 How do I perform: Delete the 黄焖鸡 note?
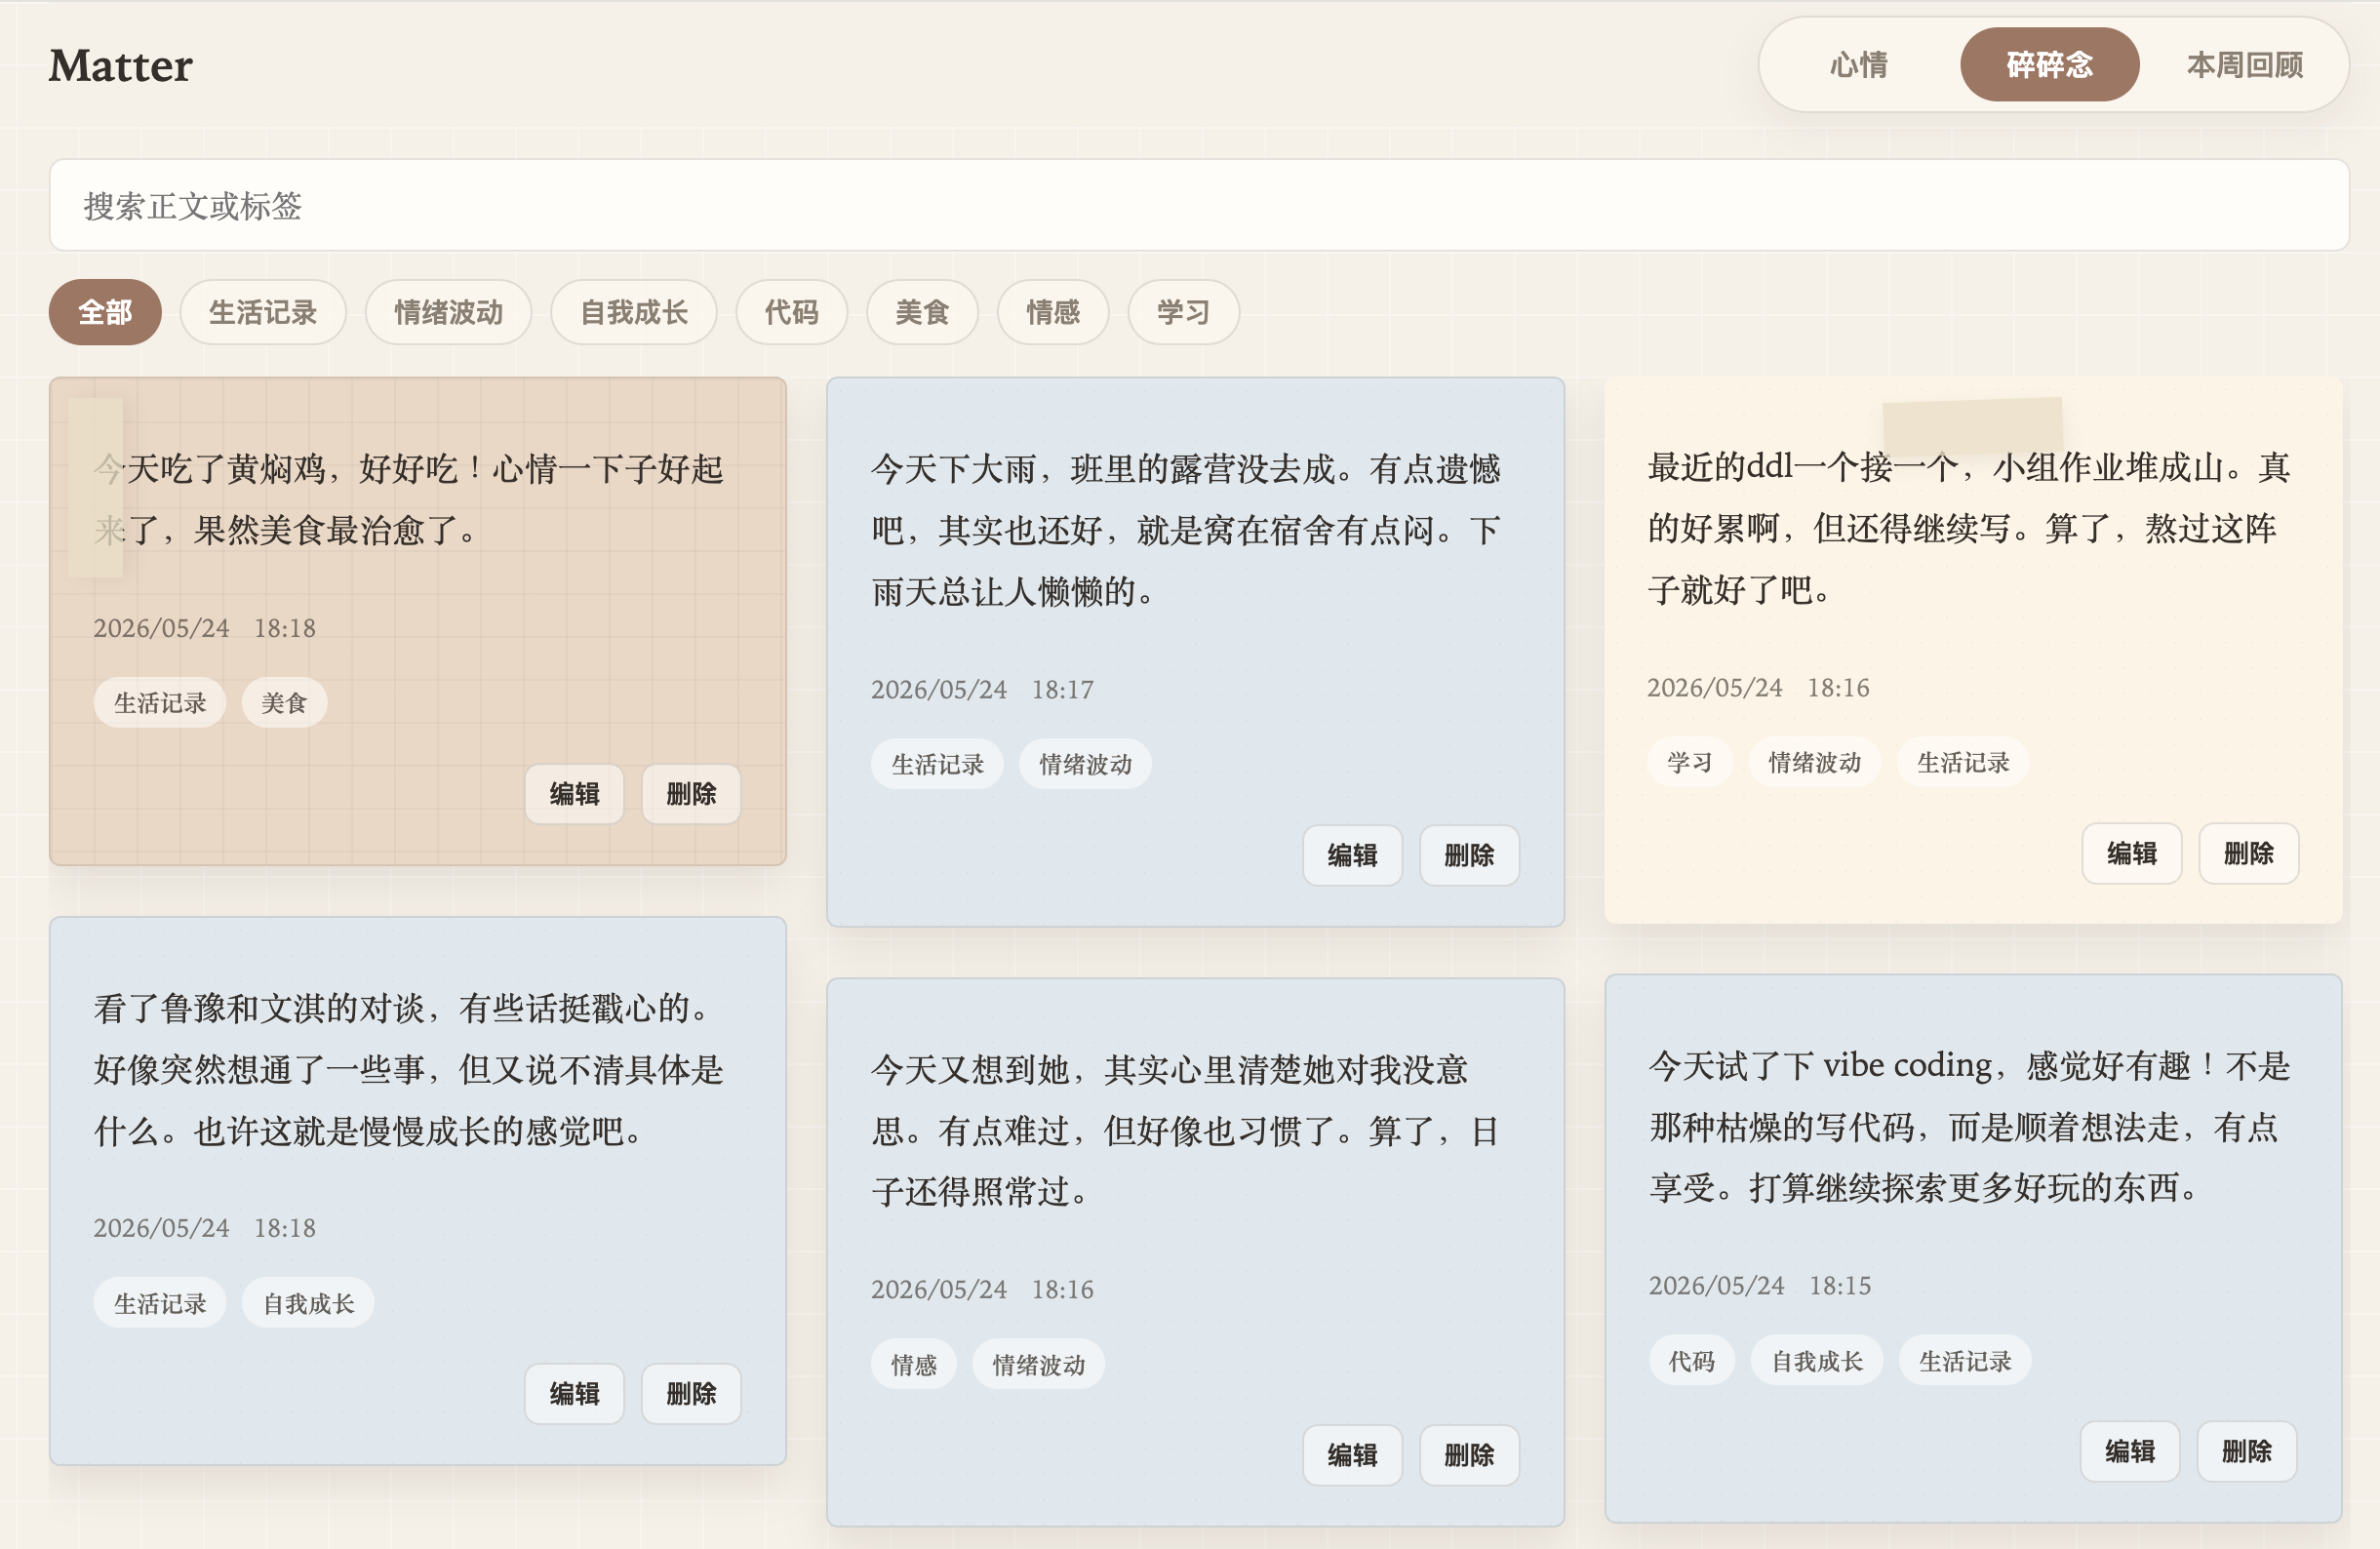(691, 794)
